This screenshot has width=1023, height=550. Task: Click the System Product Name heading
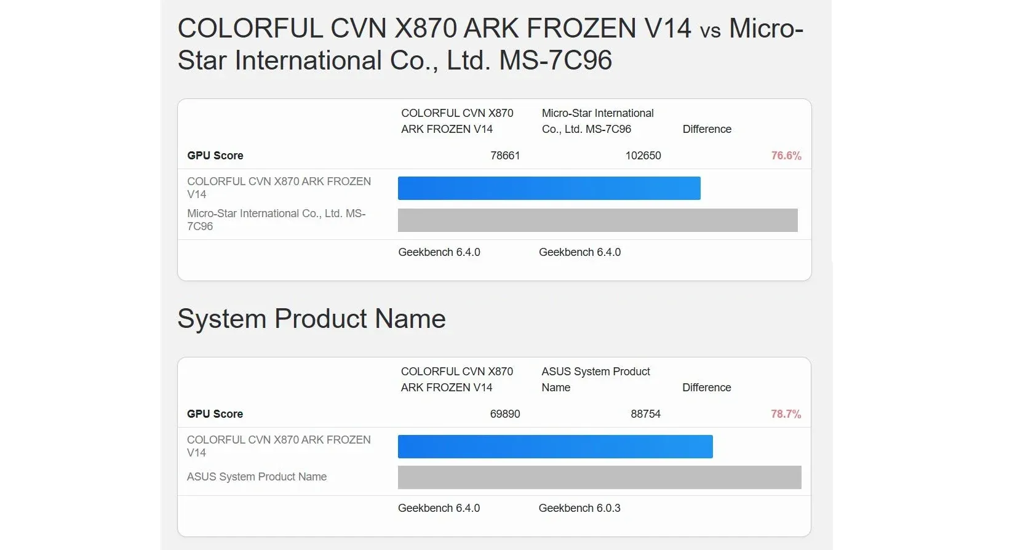(311, 319)
